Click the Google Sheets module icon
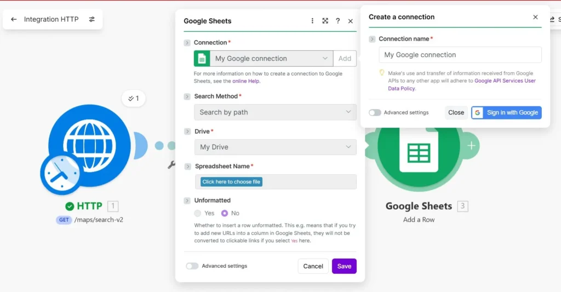This screenshot has width=561, height=292. pos(419,153)
